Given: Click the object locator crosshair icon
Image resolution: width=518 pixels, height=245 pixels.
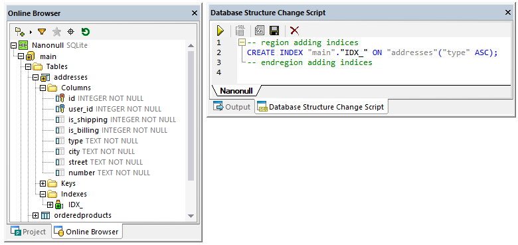Looking at the screenshot, I should coord(70,32).
